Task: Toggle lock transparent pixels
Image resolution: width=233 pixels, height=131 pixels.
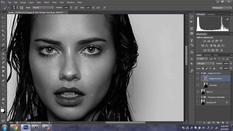Action: click(x=203, y=68)
